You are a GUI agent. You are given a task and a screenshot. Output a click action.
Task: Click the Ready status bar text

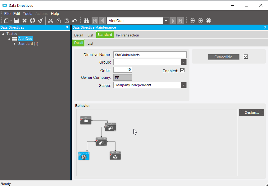6,184
